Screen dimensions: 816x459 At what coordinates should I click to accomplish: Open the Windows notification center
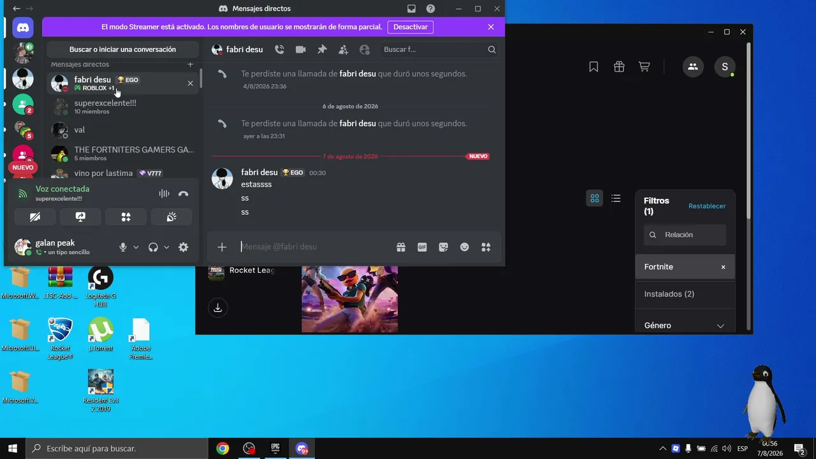[799, 448]
